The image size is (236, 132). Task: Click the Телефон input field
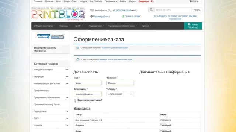120,94
